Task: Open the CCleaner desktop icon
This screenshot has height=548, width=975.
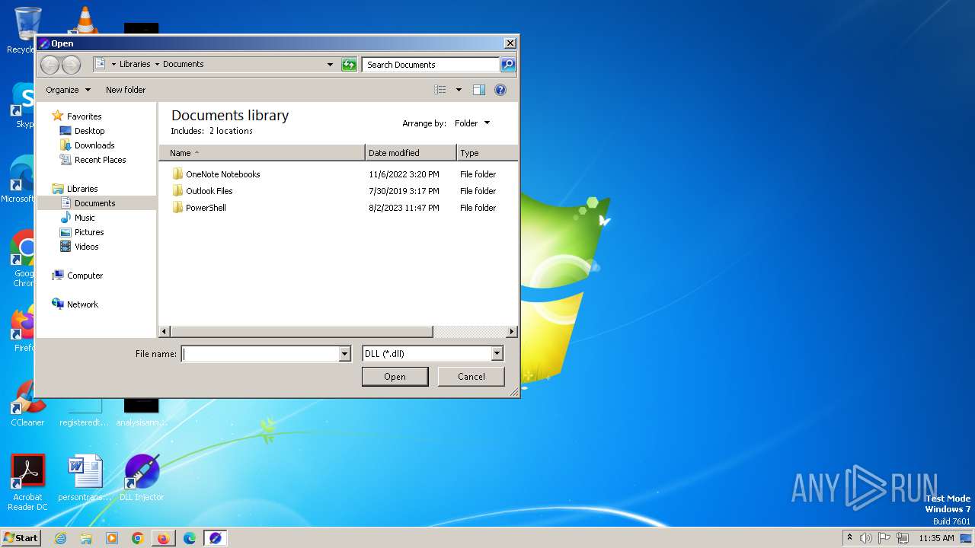Action: point(27,403)
